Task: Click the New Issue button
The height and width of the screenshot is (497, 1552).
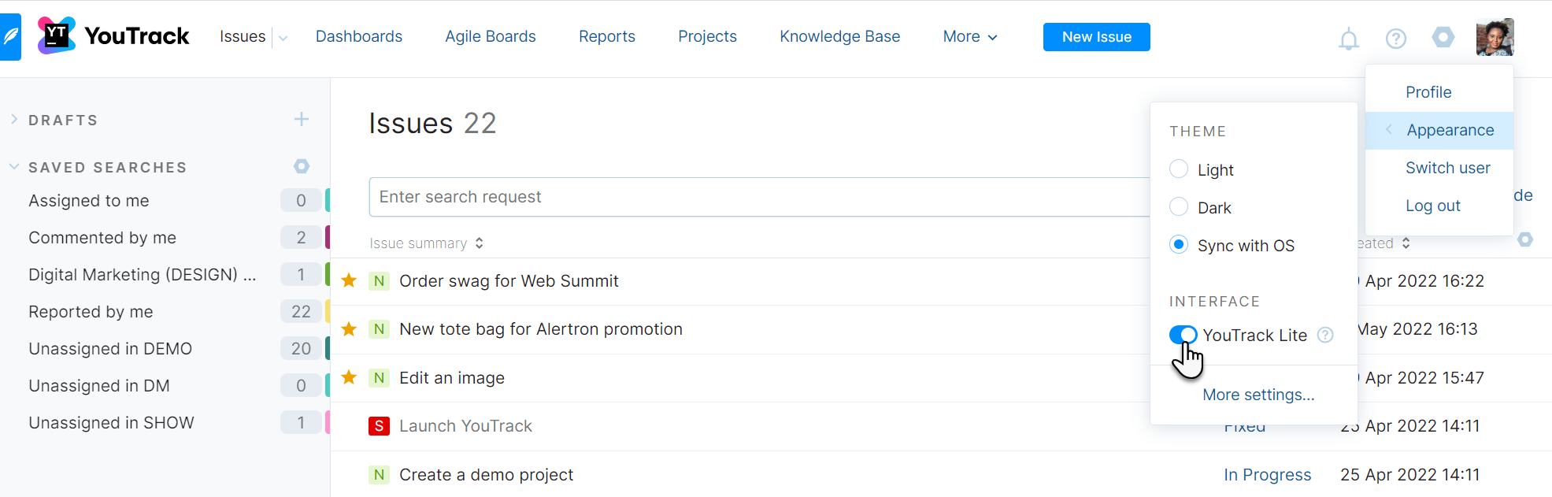Action: coord(1096,37)
